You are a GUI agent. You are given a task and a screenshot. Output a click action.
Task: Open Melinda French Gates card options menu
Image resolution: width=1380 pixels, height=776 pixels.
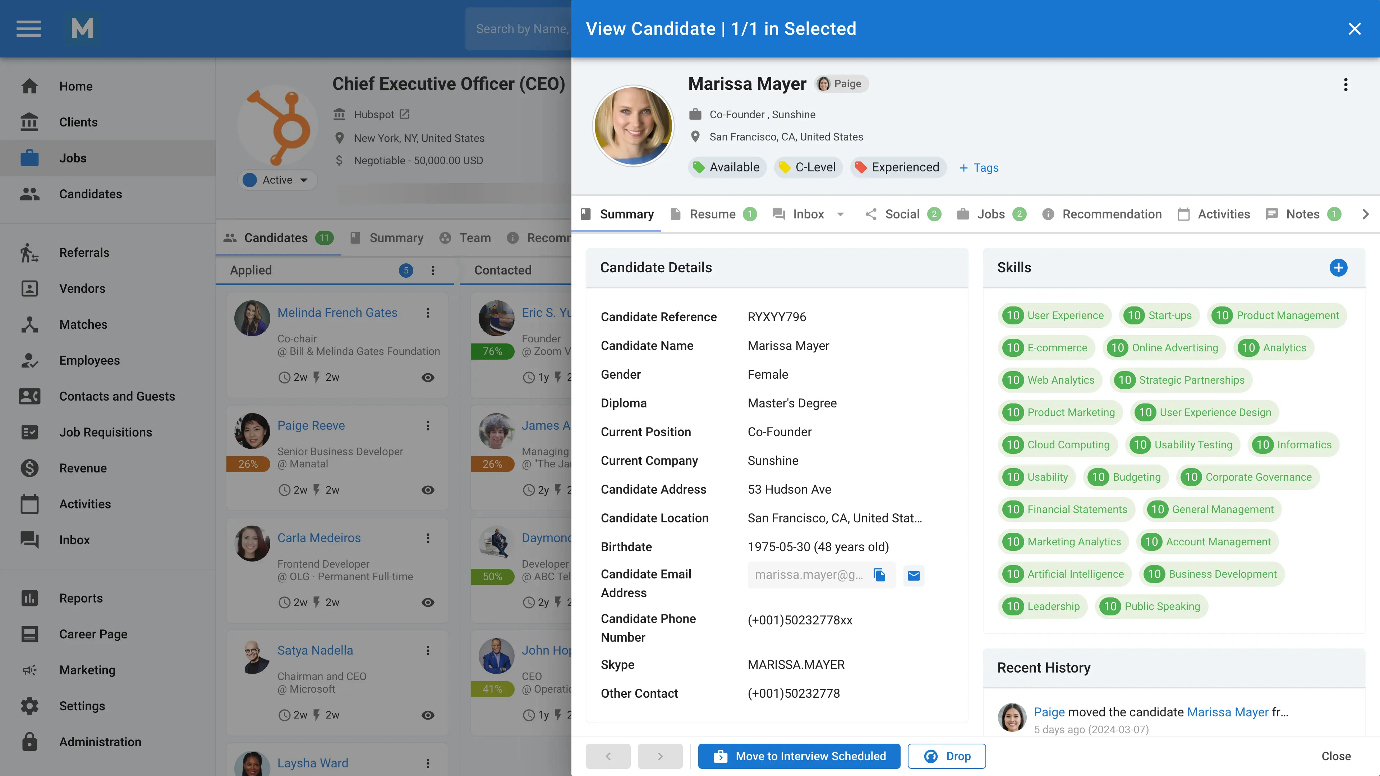pyautogui.click(x=428, y=313)
